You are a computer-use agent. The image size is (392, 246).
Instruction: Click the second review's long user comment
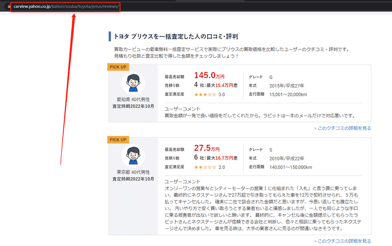tap(263, 208)
